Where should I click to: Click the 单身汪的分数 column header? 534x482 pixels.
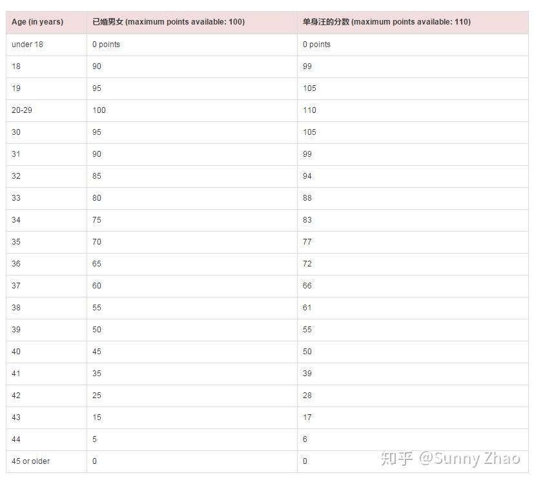pos(387,22)
